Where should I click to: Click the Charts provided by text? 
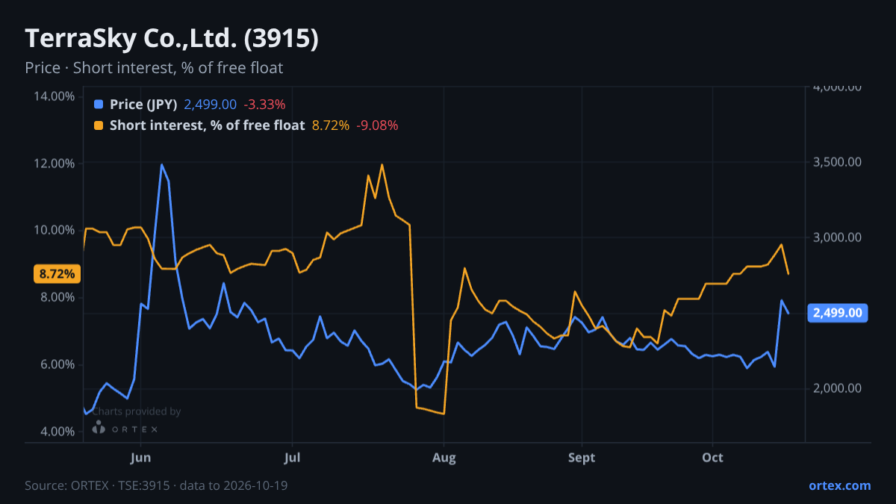(x=137, y=411)
